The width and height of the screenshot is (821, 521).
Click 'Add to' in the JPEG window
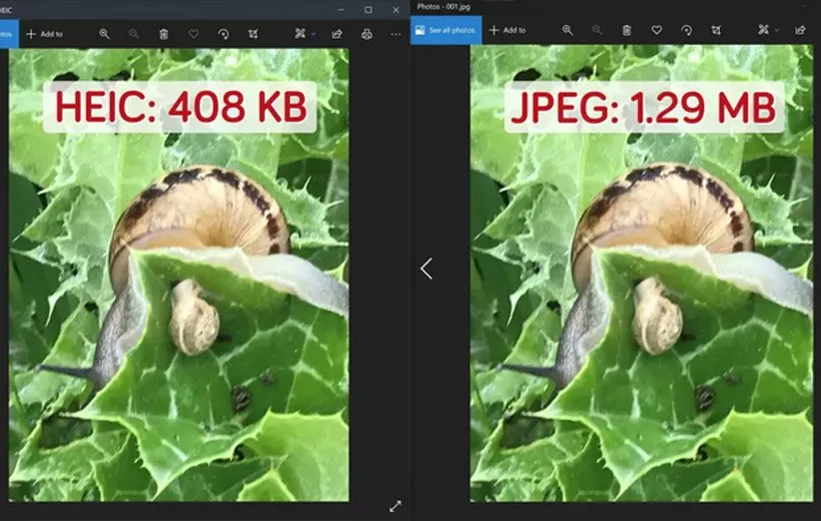click(x=508, y=30)
